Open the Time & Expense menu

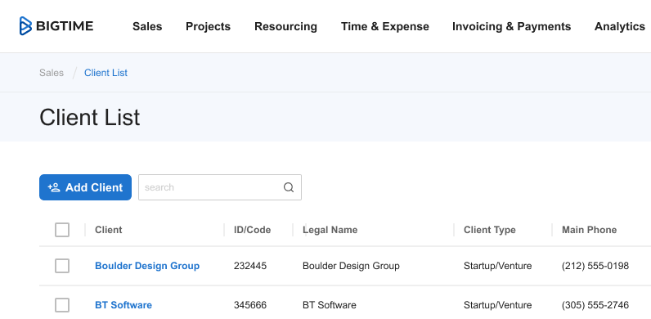tap(385, 26)
